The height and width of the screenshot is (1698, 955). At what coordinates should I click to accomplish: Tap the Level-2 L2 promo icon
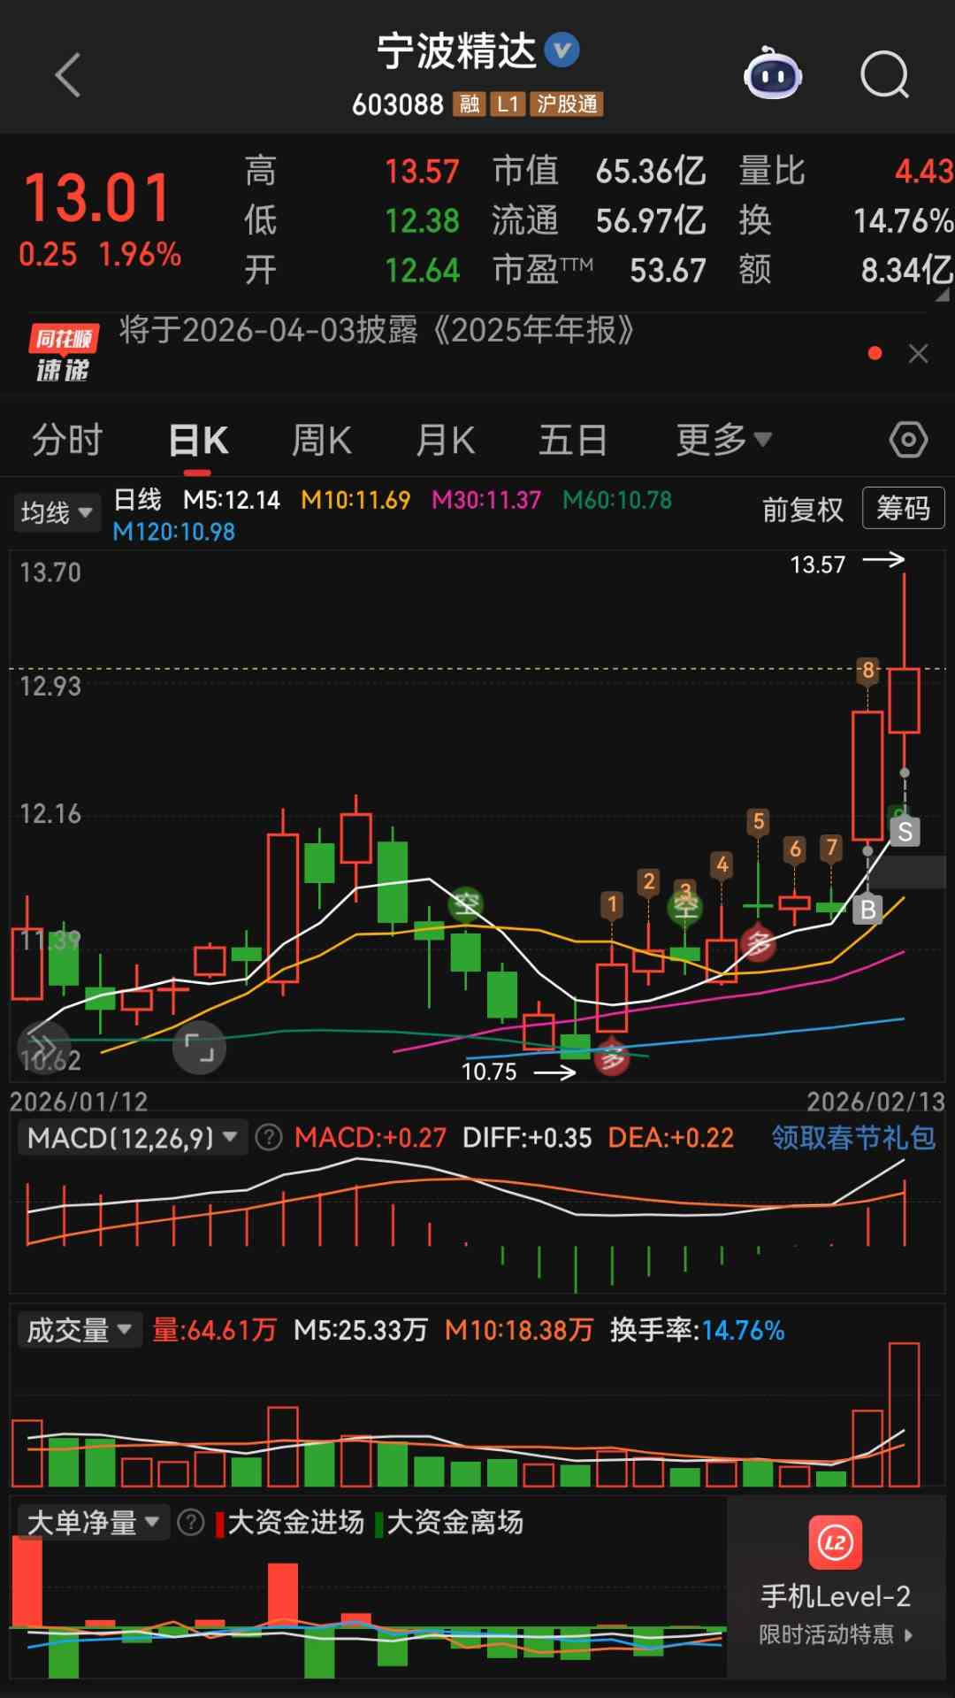(835, 1542)
